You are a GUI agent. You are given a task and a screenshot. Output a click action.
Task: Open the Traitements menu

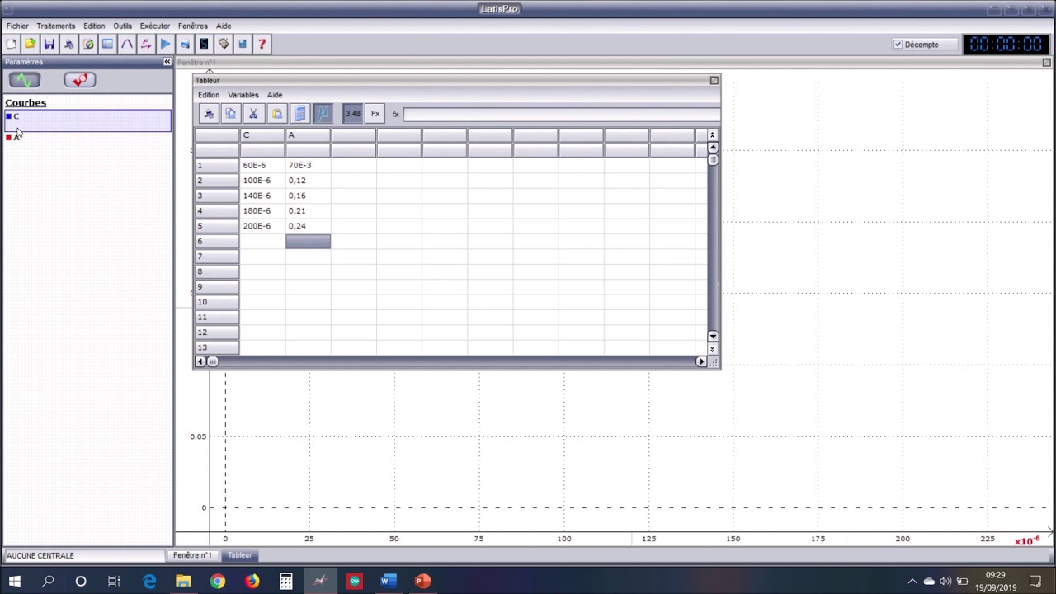[56, 26]
